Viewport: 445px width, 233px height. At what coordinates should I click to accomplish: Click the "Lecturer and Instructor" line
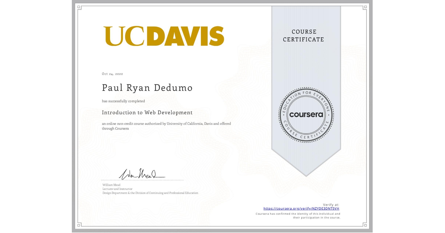[117, 189]
